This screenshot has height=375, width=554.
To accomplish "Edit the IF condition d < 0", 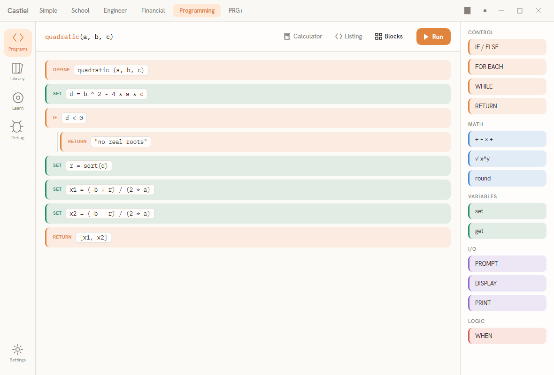I will click(x=74, y=118).
